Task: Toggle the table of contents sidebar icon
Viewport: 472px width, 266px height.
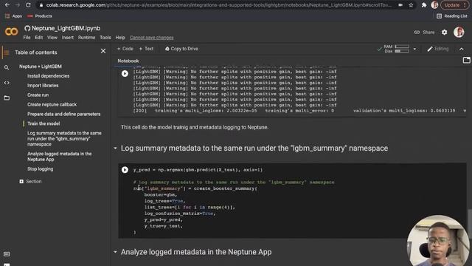Action: point(7,52)
